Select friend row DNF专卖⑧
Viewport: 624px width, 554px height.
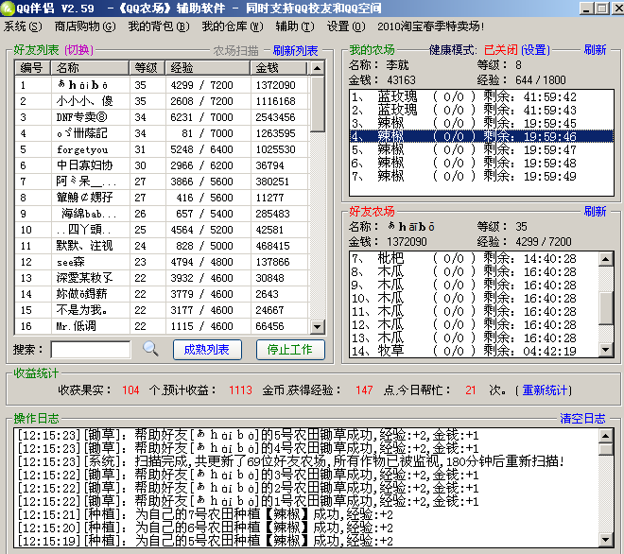(x=161, y=117)
